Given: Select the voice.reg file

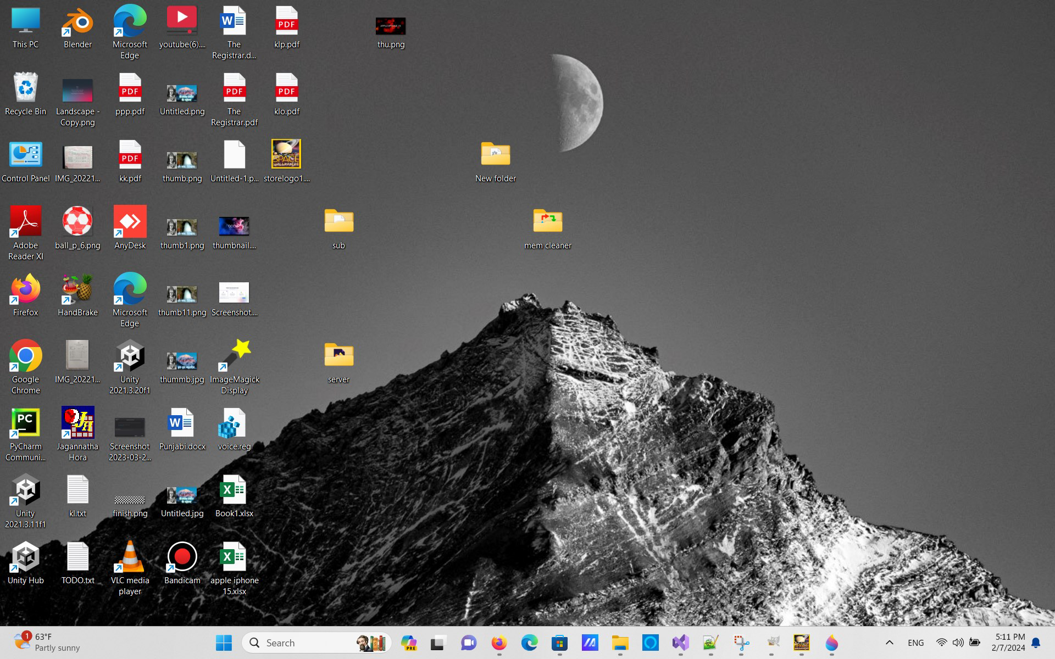Looking at the screenshot, I should pos(234,429).
